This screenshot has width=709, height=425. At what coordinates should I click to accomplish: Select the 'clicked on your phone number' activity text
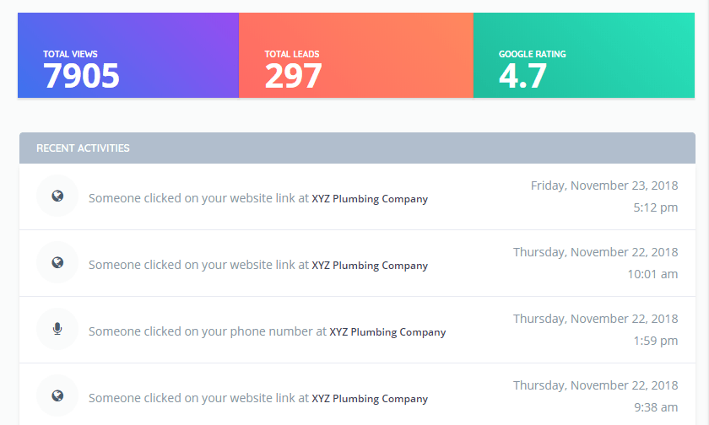click(x=207, y=331)
